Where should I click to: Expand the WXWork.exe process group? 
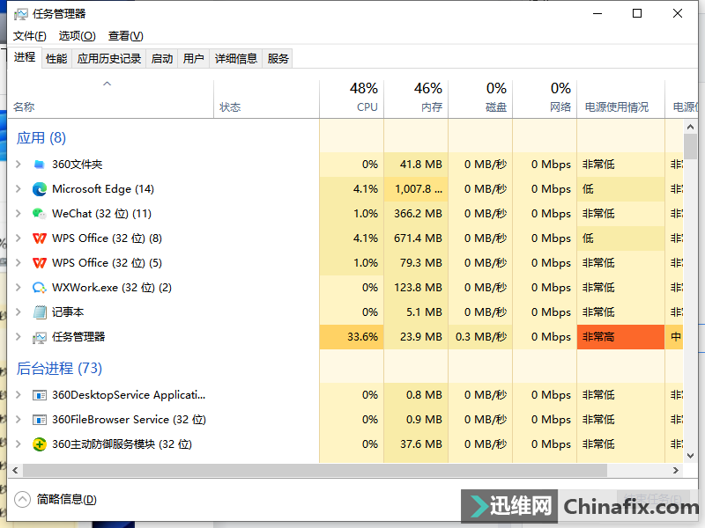(x=19, y=288)
